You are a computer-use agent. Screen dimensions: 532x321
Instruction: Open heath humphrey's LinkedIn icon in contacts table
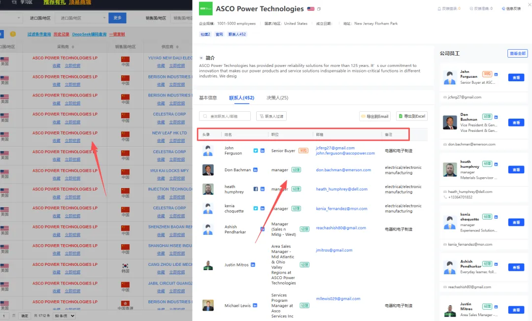point(262,189)
